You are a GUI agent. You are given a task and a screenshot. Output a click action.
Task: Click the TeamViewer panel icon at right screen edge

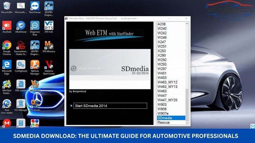pos(252,126)
